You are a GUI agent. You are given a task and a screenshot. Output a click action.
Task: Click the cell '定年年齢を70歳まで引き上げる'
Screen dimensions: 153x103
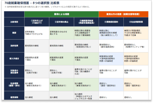tap(37, 33)
